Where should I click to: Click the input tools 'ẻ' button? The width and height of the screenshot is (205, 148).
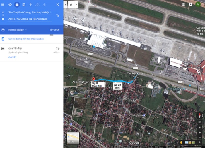(x=71, y=5)
